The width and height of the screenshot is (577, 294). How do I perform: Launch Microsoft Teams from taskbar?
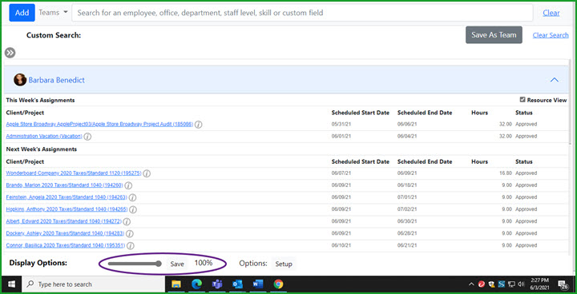(217, 284)
